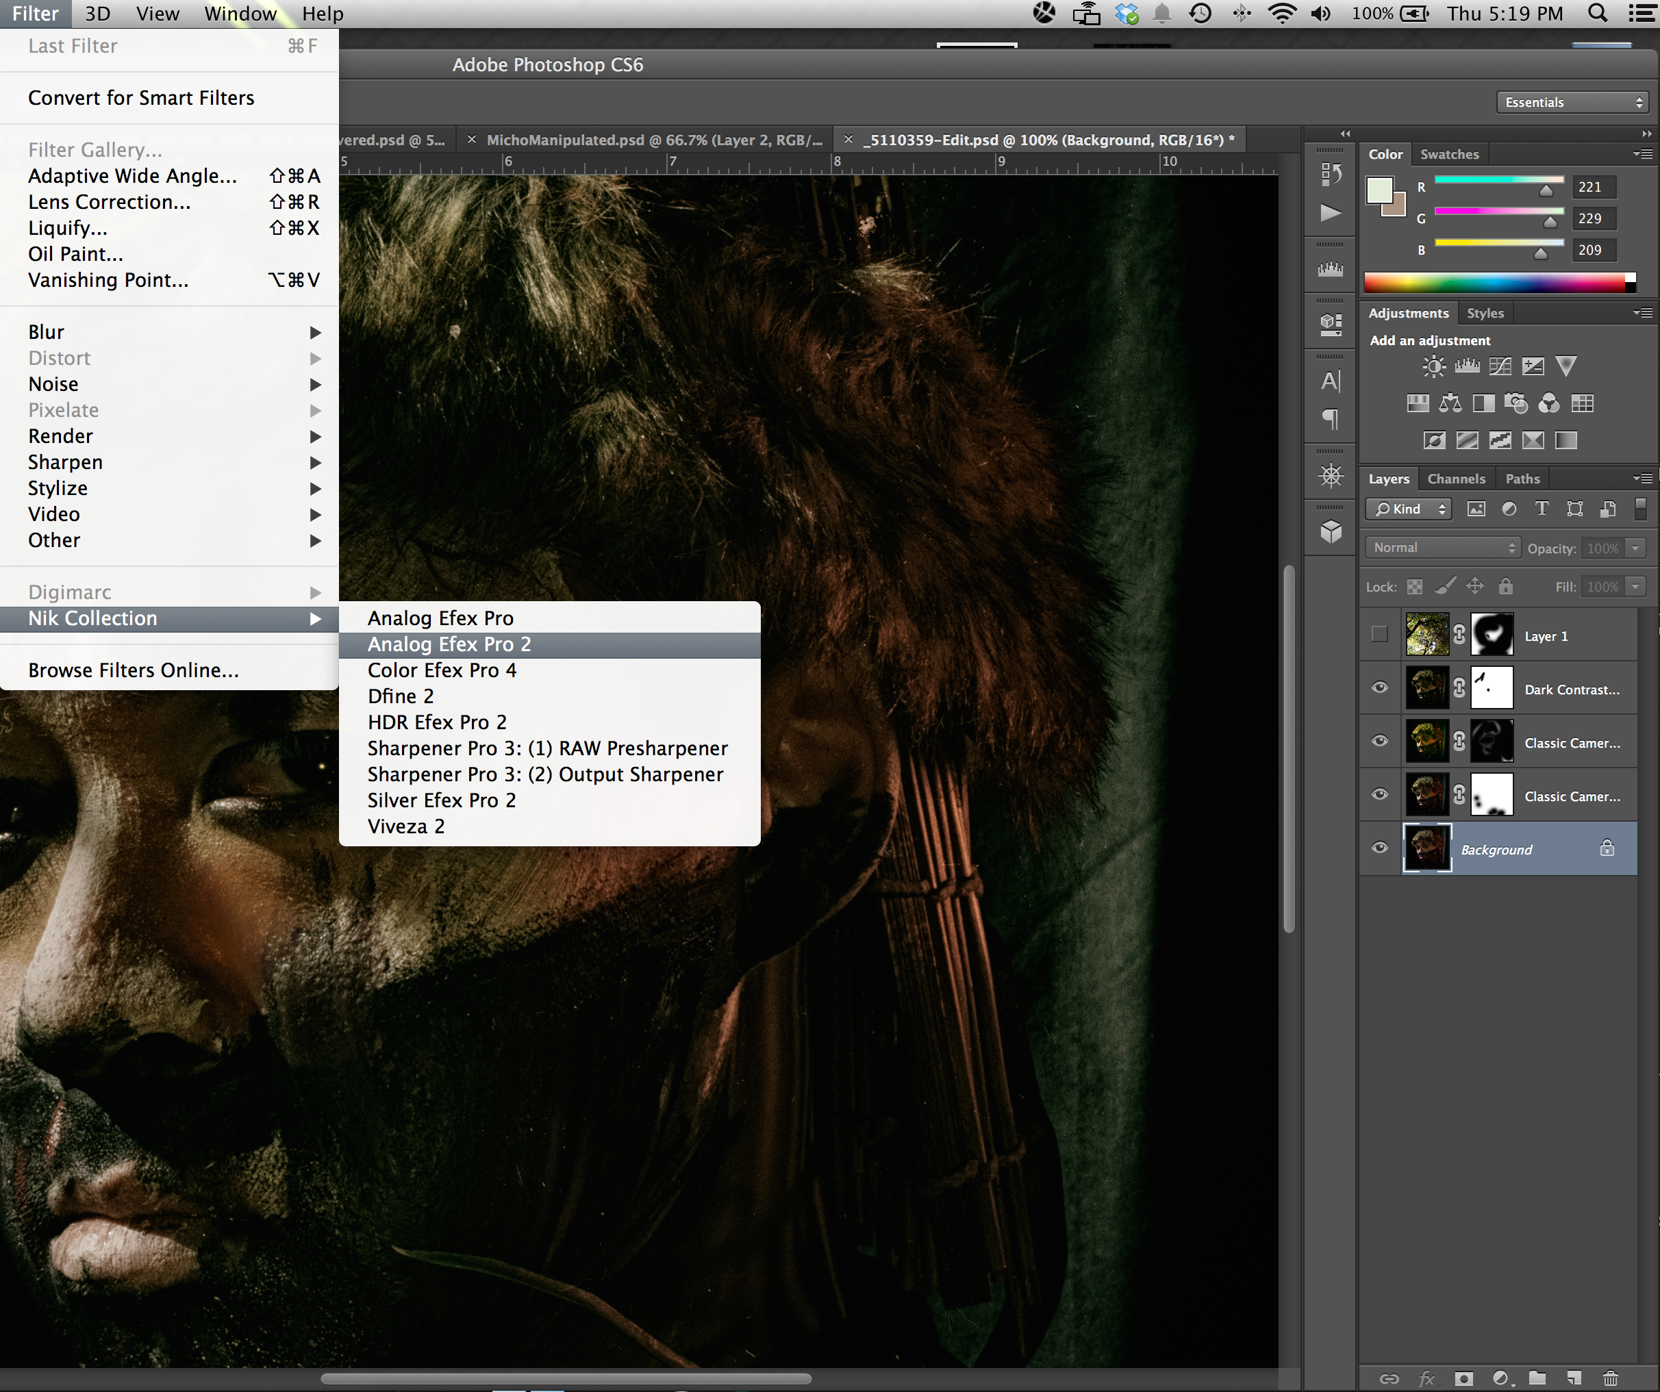Add a Hue/Saturation adjustment layer

(x=1418, y=404)
